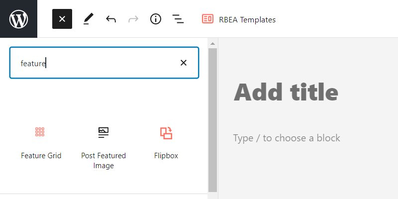Click the WordPress logo to exit editor
398x199 pixels.
point(18,19)
